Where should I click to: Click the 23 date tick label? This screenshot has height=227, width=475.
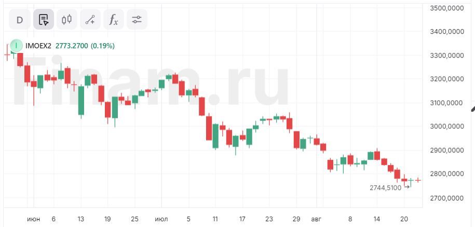click(x=269, y=219)
